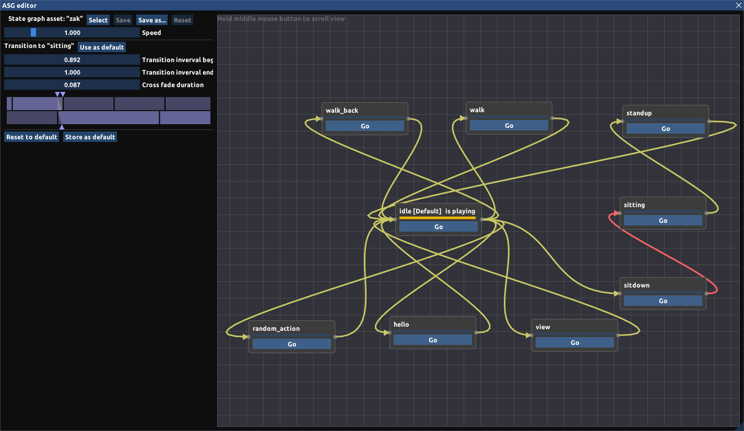Click Go on the idle node
Screen dimensions: 744x431
pos(439,226)
